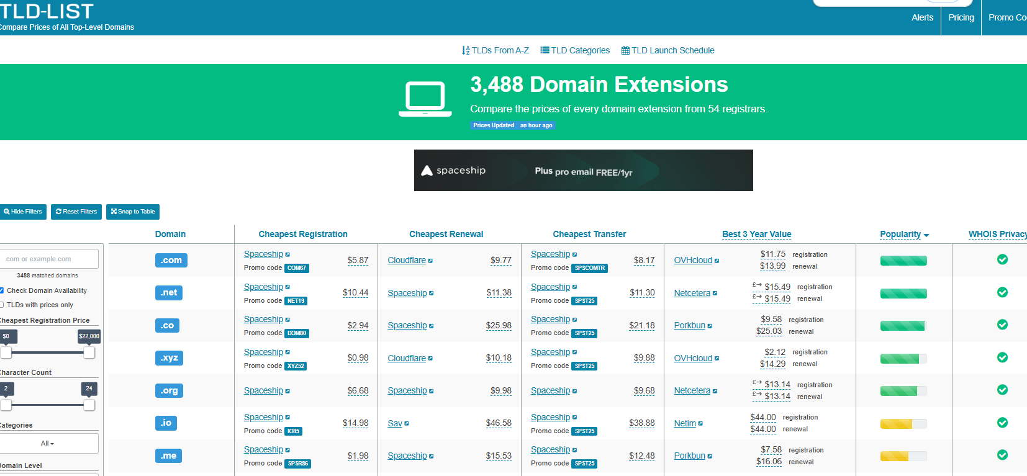The height and width of the screenshot is (476, 1027).
Task: Click the Reset Filters button
Action: (76, 212)
